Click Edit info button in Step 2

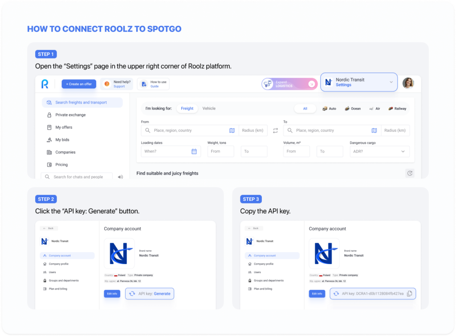[x=112, y=294]
